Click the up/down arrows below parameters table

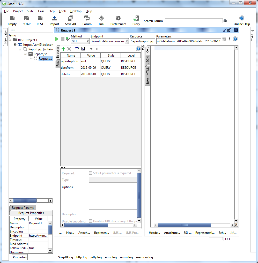point(63,167)
